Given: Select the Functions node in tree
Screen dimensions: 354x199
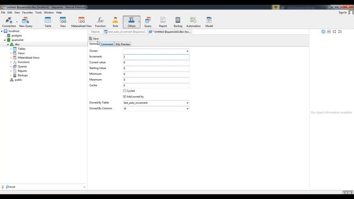Looking at the screenshot, I should pyautogui.click(x=23, y=62).
